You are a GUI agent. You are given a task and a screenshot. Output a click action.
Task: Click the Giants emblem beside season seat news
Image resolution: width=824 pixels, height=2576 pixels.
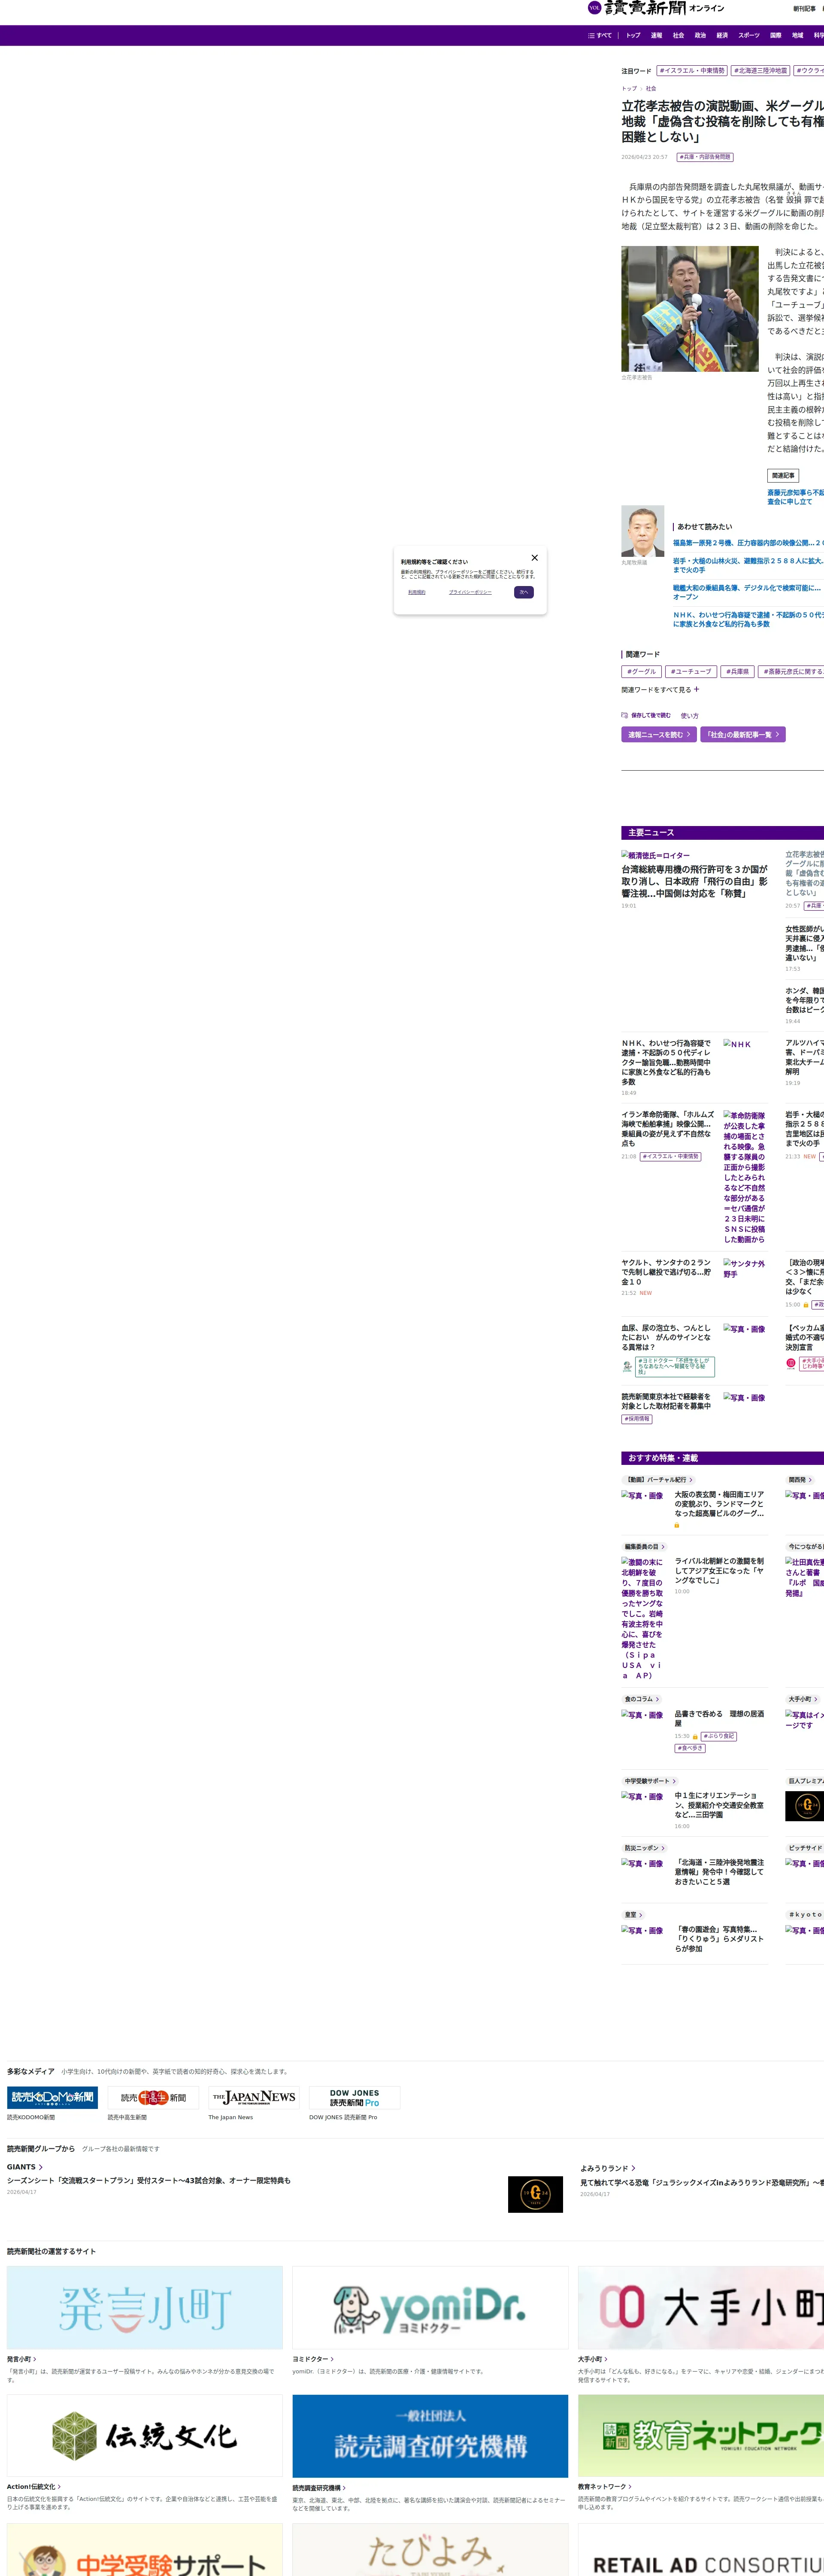(535, 2194)
